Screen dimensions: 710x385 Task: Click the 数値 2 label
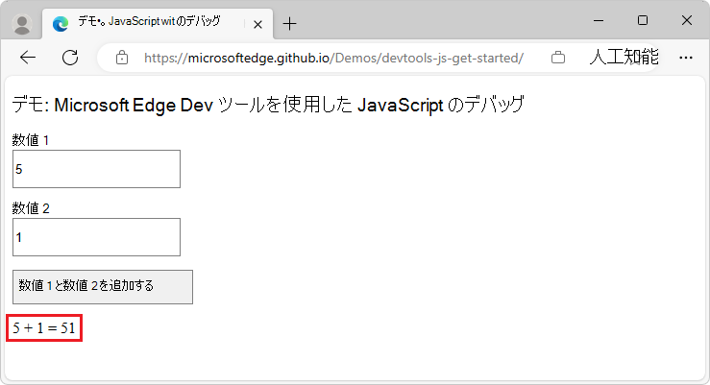(31, 208)
